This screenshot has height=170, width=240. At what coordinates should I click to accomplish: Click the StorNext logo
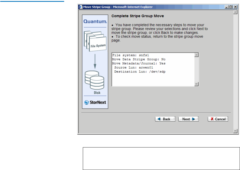coord(95,102)
